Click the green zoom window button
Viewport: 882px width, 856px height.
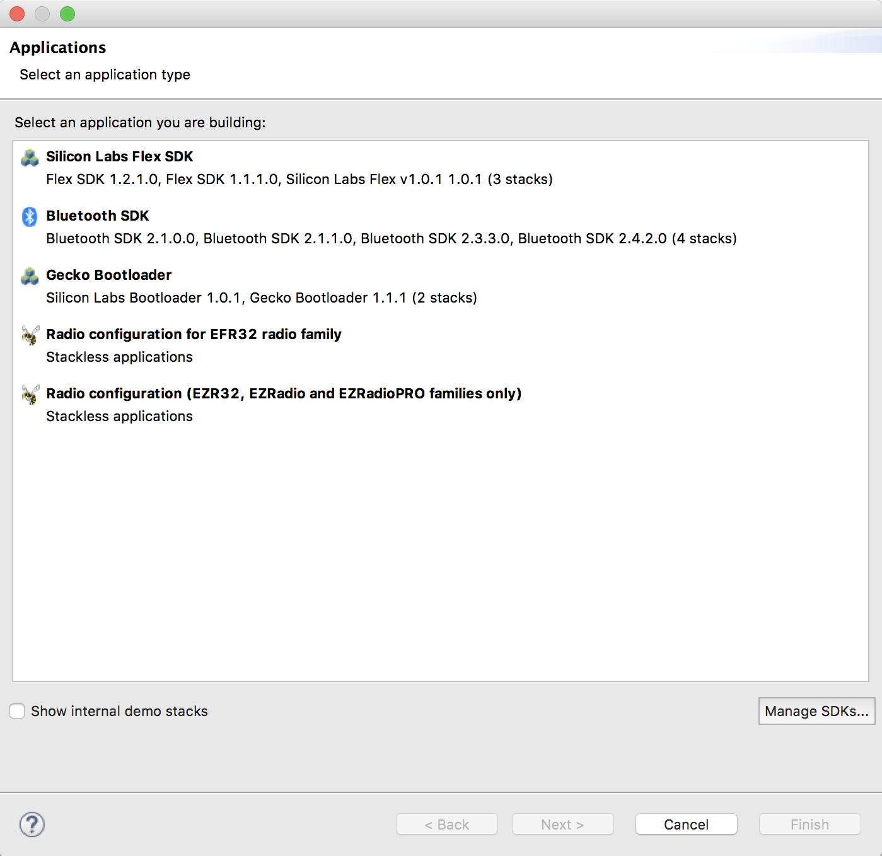click(x=67, y=14)
